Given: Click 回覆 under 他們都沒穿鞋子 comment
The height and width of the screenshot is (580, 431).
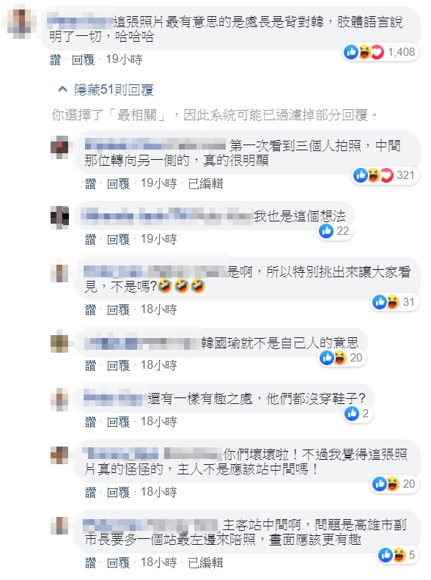Looking at the screenshot, I should pyautogui.click(x=118, y=422).
